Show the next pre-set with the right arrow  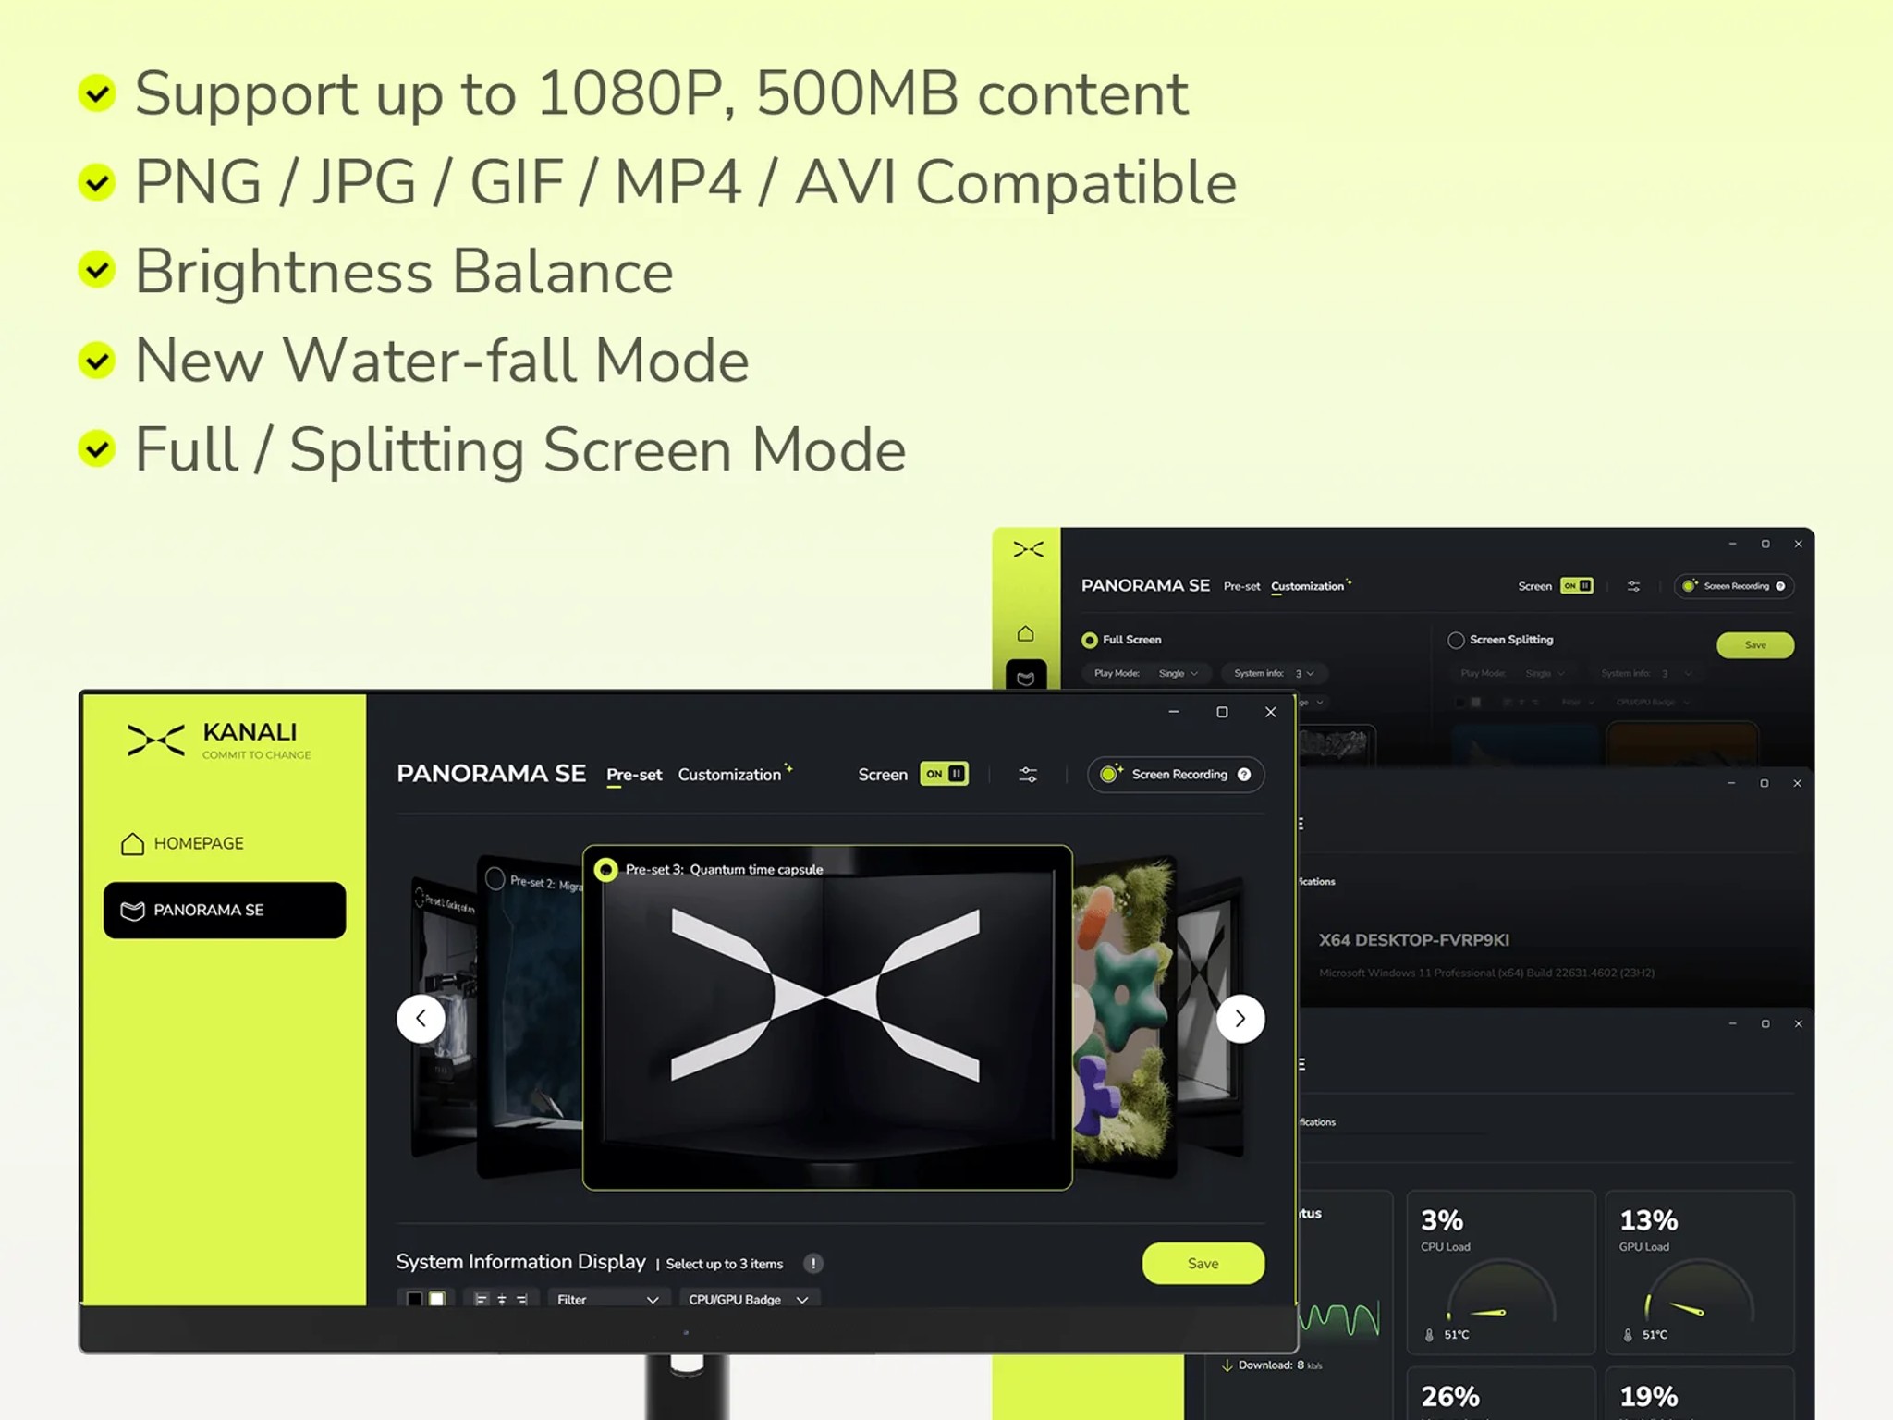point(1240,1019)
